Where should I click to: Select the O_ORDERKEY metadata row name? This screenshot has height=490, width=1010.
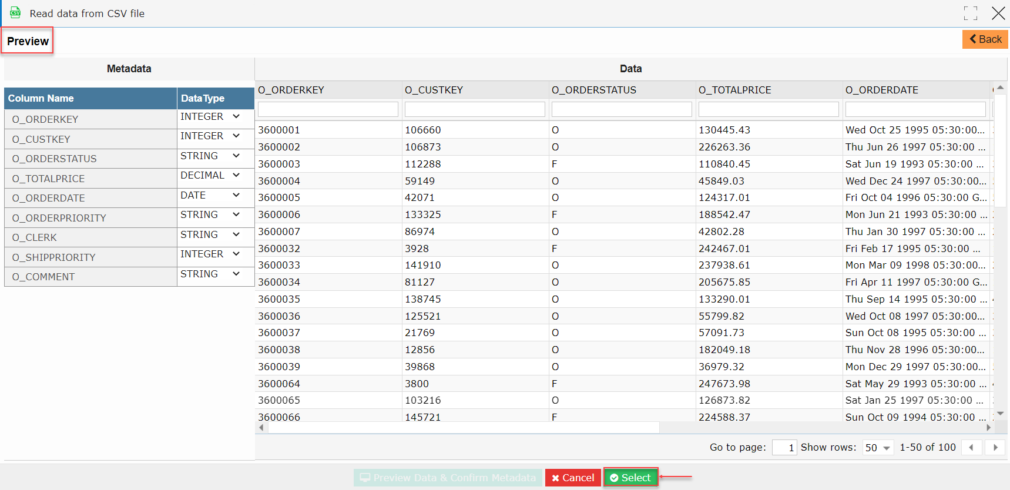[45, 119]
